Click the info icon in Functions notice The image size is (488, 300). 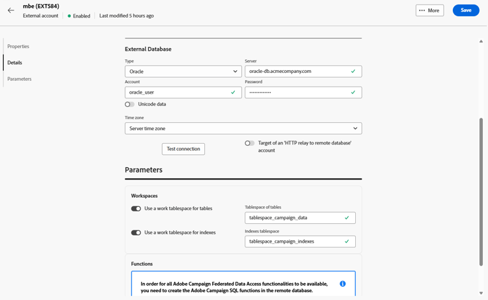tap(342, 284)
